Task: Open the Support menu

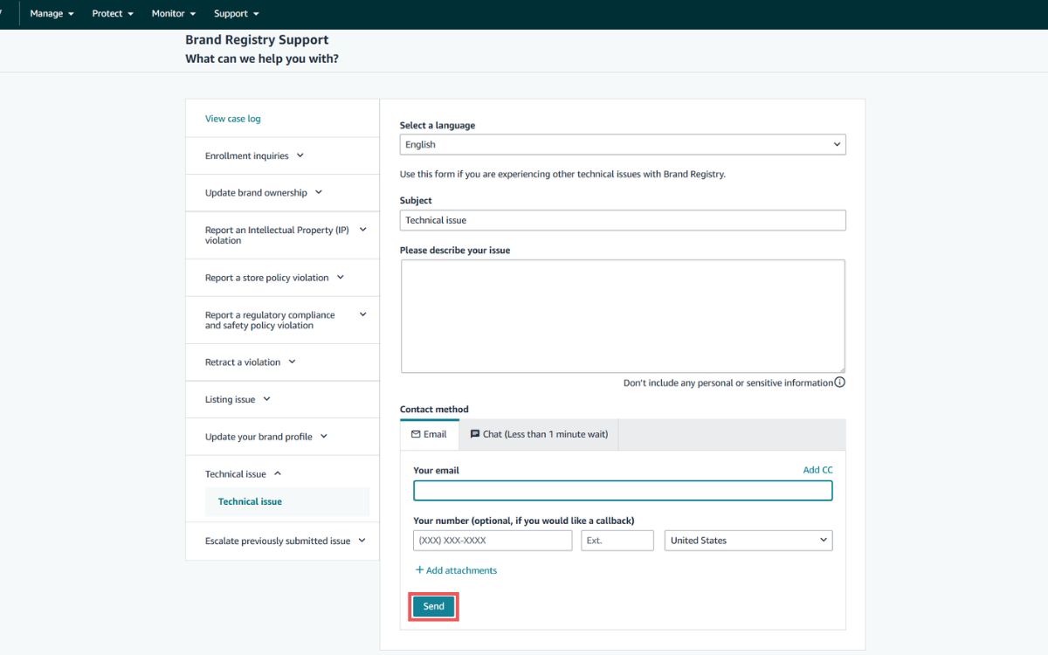Action: 236,14
